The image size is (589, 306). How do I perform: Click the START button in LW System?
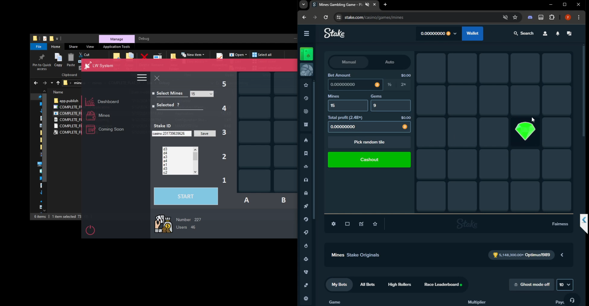pos(186,196)
